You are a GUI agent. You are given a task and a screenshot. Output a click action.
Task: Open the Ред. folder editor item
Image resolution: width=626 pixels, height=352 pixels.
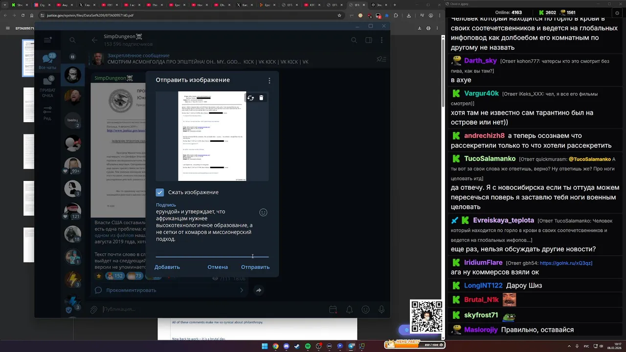coord(47,113)
